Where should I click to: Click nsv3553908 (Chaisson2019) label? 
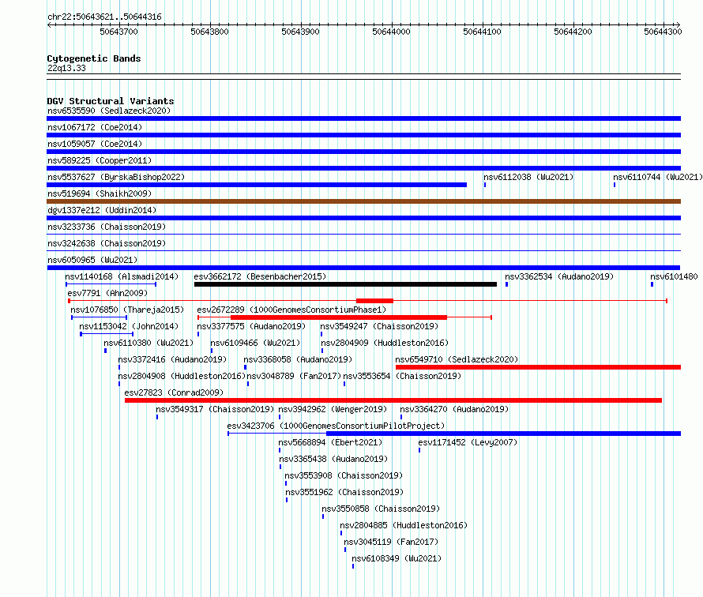[344, 475]
